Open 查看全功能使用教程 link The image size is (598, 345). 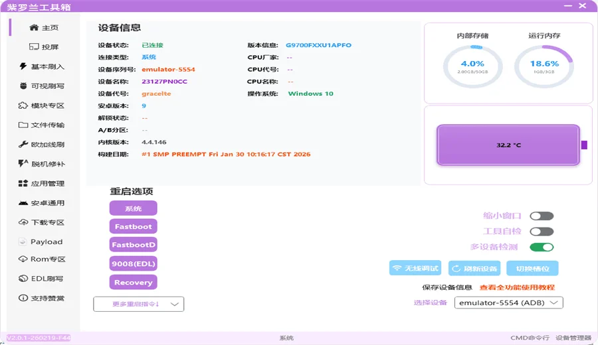pyautogui.click(x=517, y=287)
